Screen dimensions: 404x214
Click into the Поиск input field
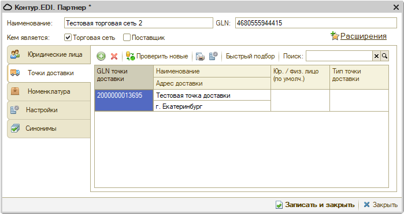click(339, 56)
